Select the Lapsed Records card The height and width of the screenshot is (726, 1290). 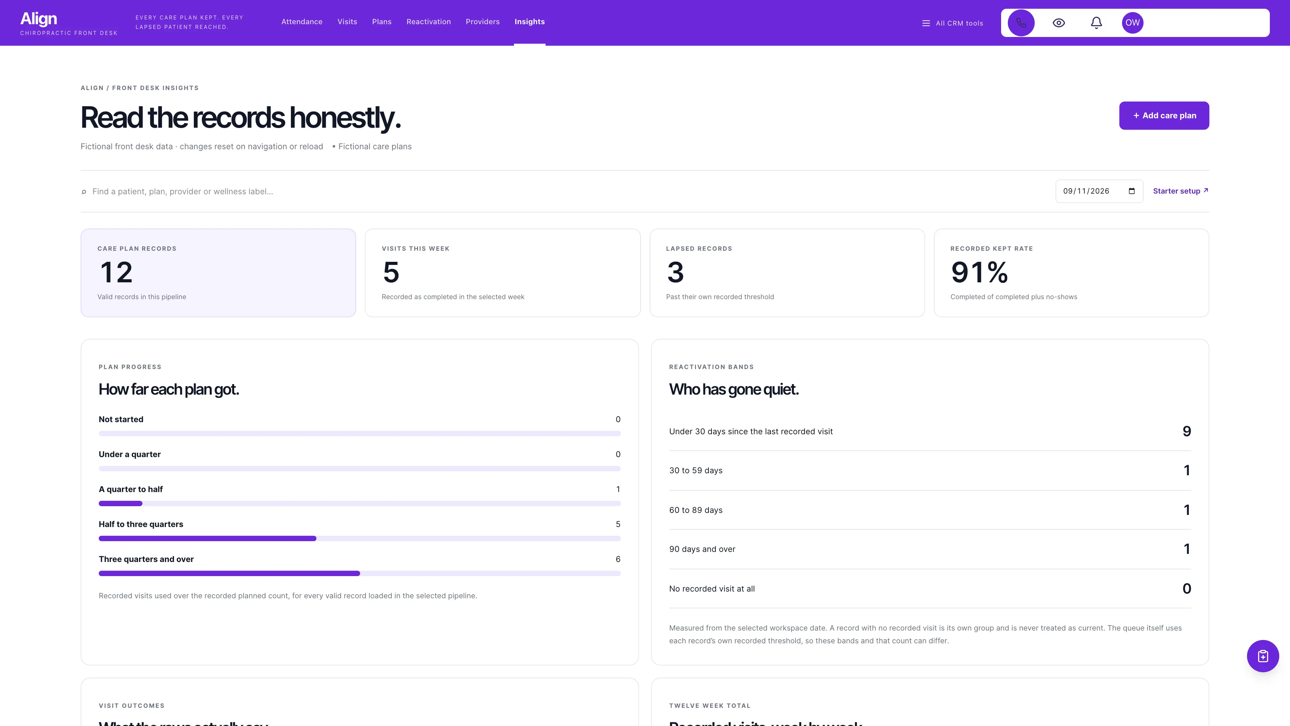(x=787, y=273)
